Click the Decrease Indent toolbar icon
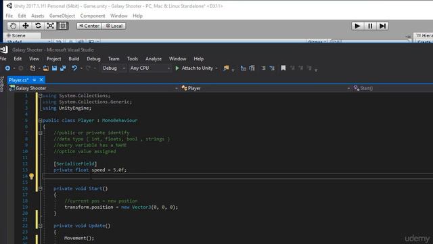This screenshot has height=244, width=433. tap(263, 68)
